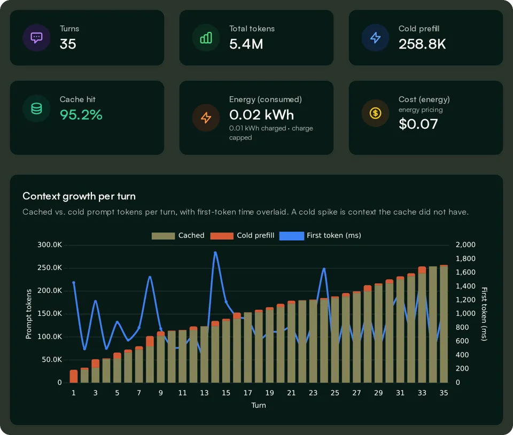The image size is (513, 435).
Task: Click the 'Cost (energy)' card title
Action: pos(424,99)
